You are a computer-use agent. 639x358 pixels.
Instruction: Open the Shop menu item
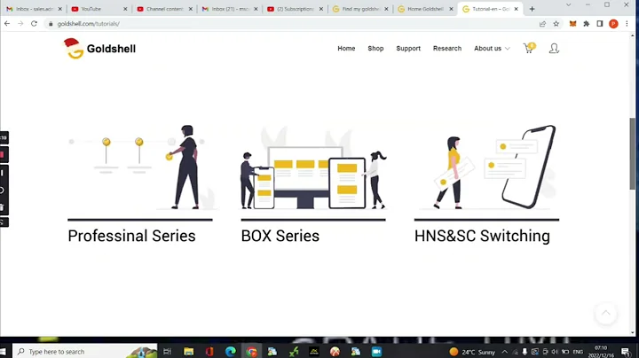pyautogui.click(x=375, y=49)
